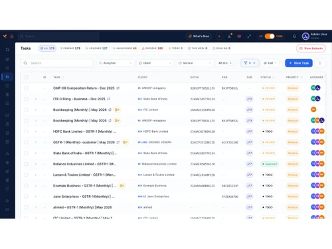
Task: Select the Reliance Industries row checkbox
Action: pos(26,164)
